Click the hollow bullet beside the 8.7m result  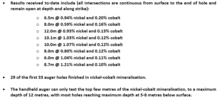pyautogui.click(x=37, y=65)
